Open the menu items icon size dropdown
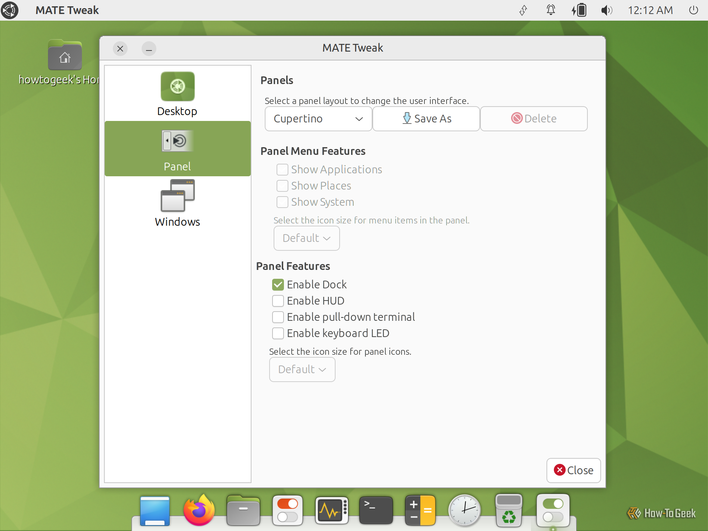This screenshot has height=531, width=708. [x=306, y=238]
